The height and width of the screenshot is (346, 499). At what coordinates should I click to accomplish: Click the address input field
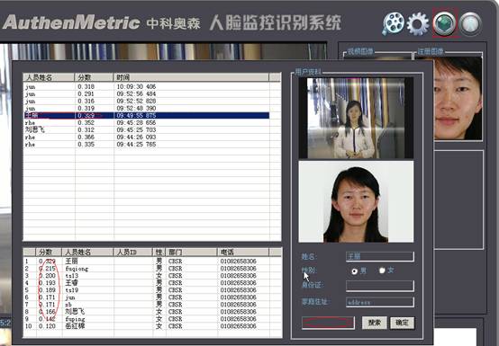pyautogui.click(x=380, y=302)
